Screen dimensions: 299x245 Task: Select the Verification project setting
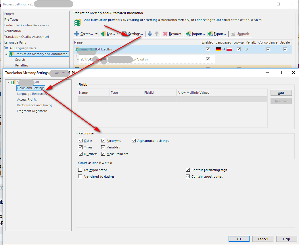[13, 31]
